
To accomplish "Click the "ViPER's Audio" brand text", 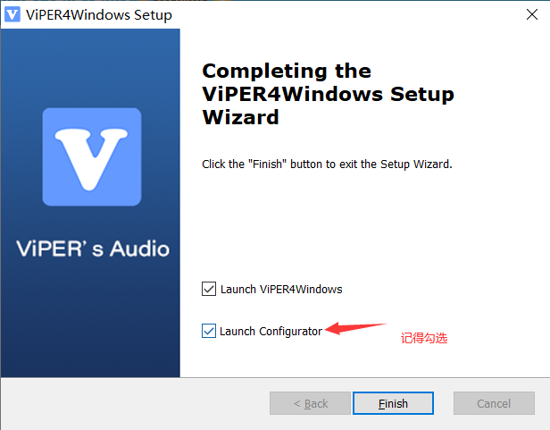I will click(x=93, y=249).
